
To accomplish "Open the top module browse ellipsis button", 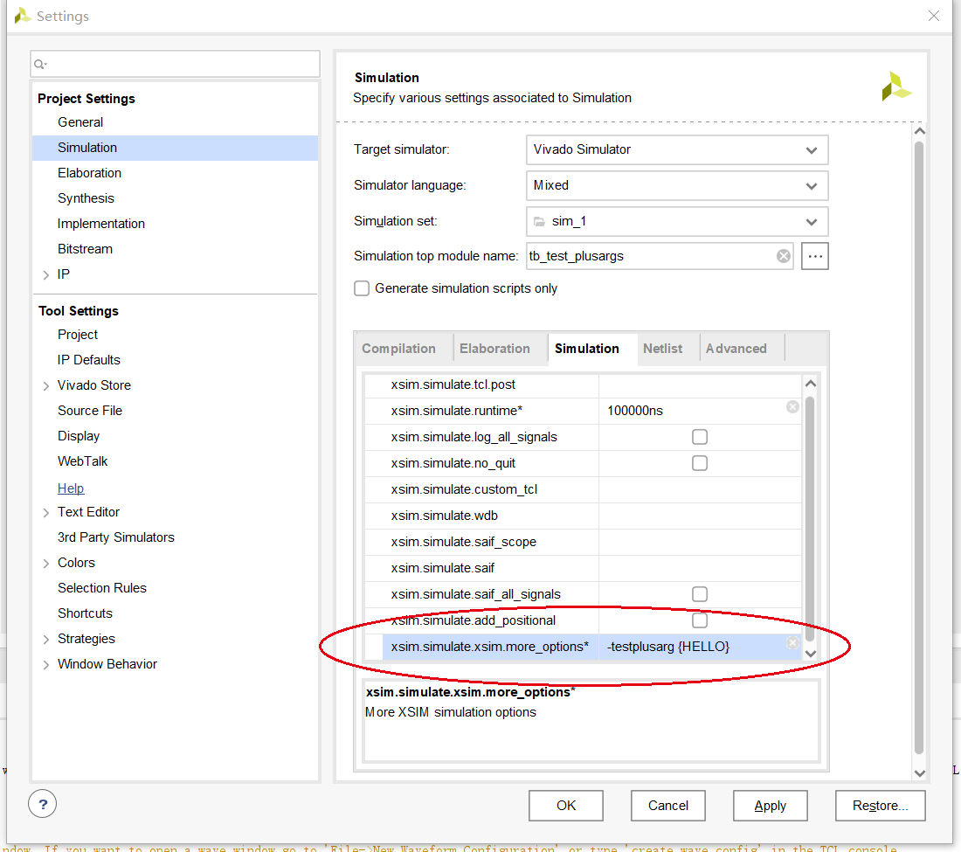I will (x=814, y=256).
